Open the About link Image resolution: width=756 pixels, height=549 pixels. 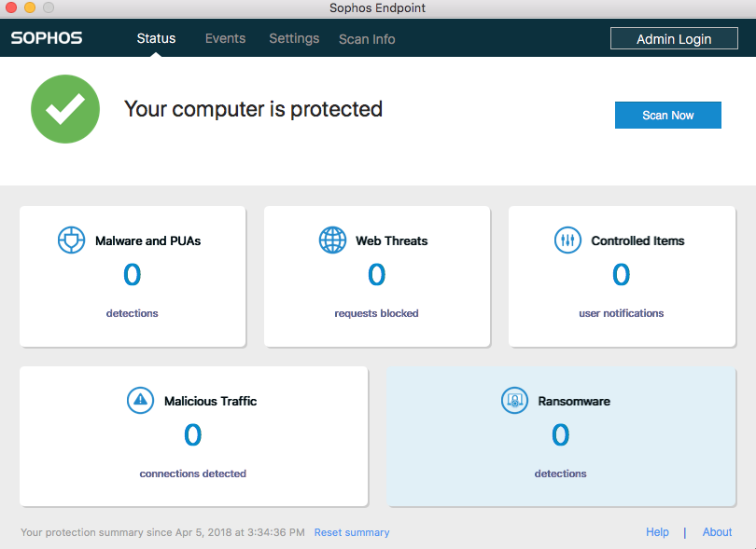tap(717, 532)
